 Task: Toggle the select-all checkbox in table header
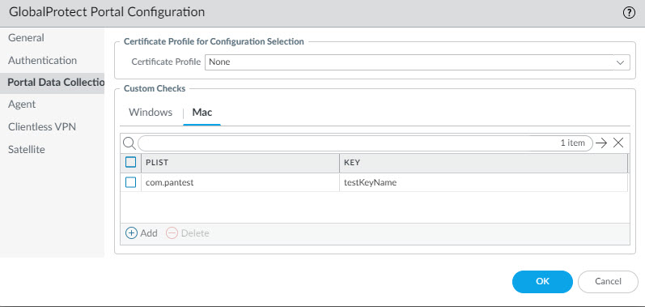[130, 163]
